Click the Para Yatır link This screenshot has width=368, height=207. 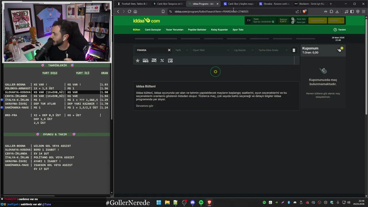pos(301,19)
